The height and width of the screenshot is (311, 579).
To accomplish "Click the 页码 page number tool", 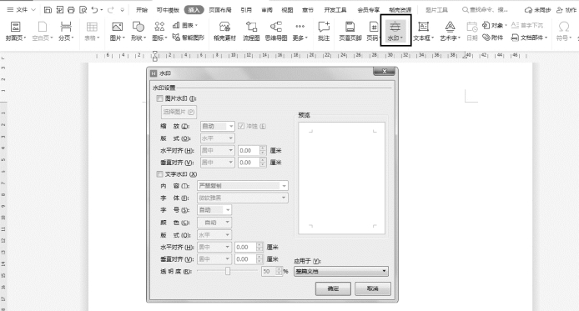I will click(x=373, y=31).
